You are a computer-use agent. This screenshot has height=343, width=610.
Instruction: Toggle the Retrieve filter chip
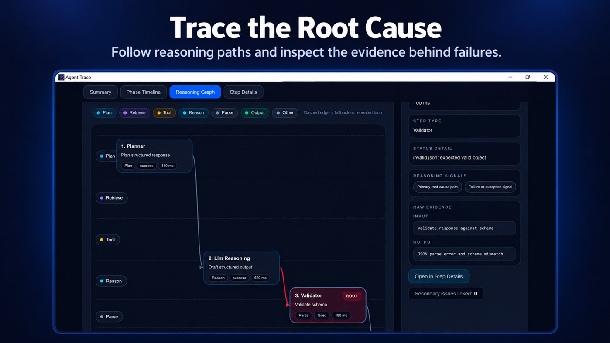(134, 112)
